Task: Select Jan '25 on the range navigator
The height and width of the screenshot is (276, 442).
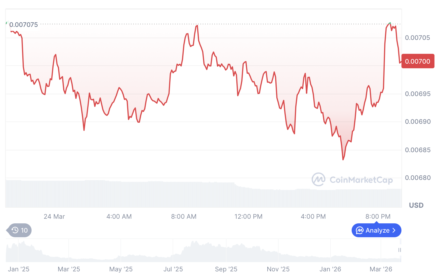Action: coord(19,269)
